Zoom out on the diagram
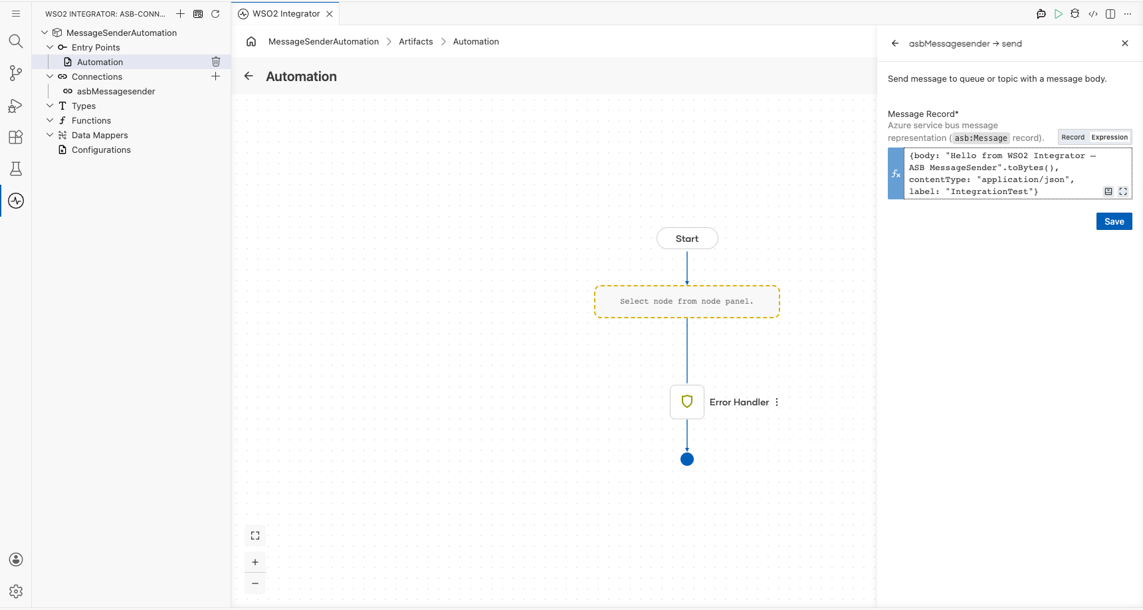This screenshot has height=610, width=1143. 255,583
